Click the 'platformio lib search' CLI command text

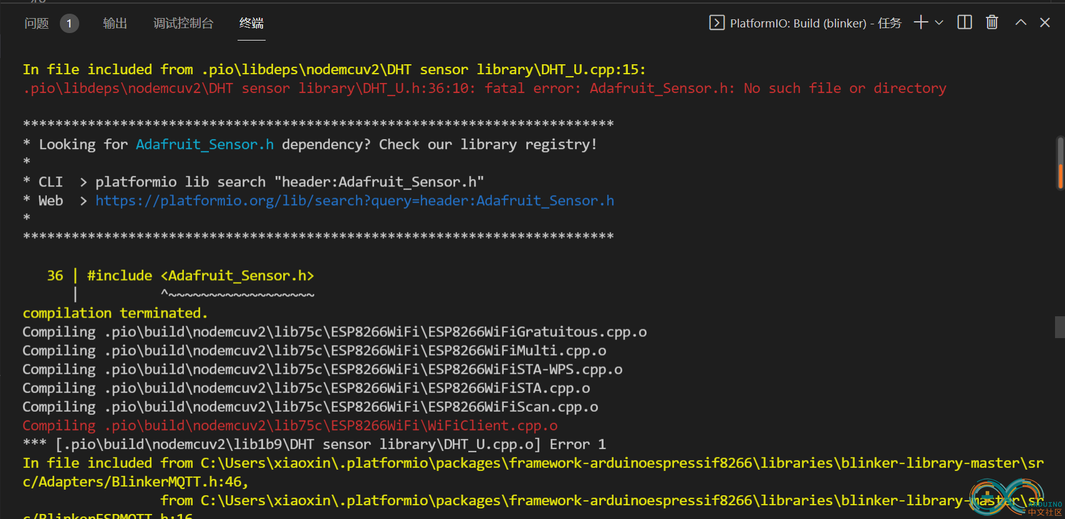click(290, 182)
